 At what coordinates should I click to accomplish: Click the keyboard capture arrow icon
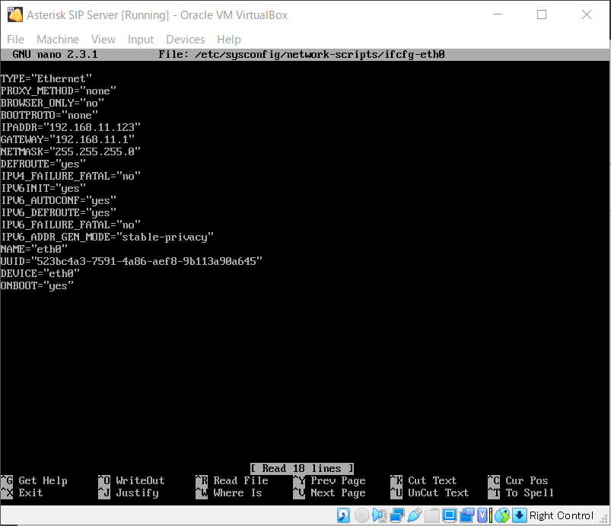[519, 515]
